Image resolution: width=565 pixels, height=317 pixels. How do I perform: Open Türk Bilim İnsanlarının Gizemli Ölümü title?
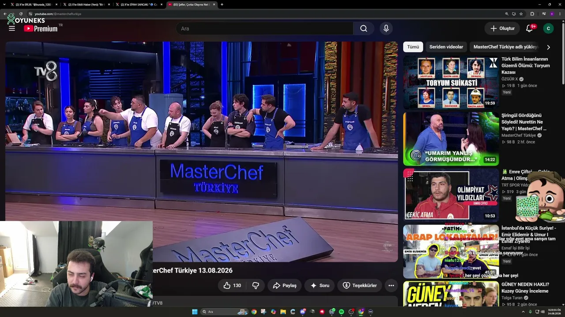[526, 66]
